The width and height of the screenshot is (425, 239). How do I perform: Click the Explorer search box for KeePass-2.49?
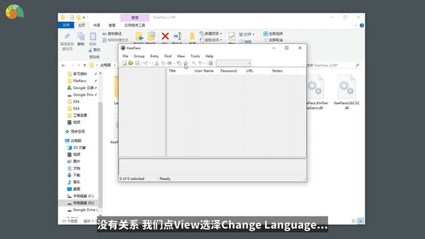[333, 65]
